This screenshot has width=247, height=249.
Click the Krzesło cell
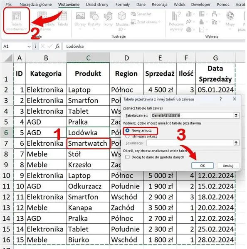[88, 164]
